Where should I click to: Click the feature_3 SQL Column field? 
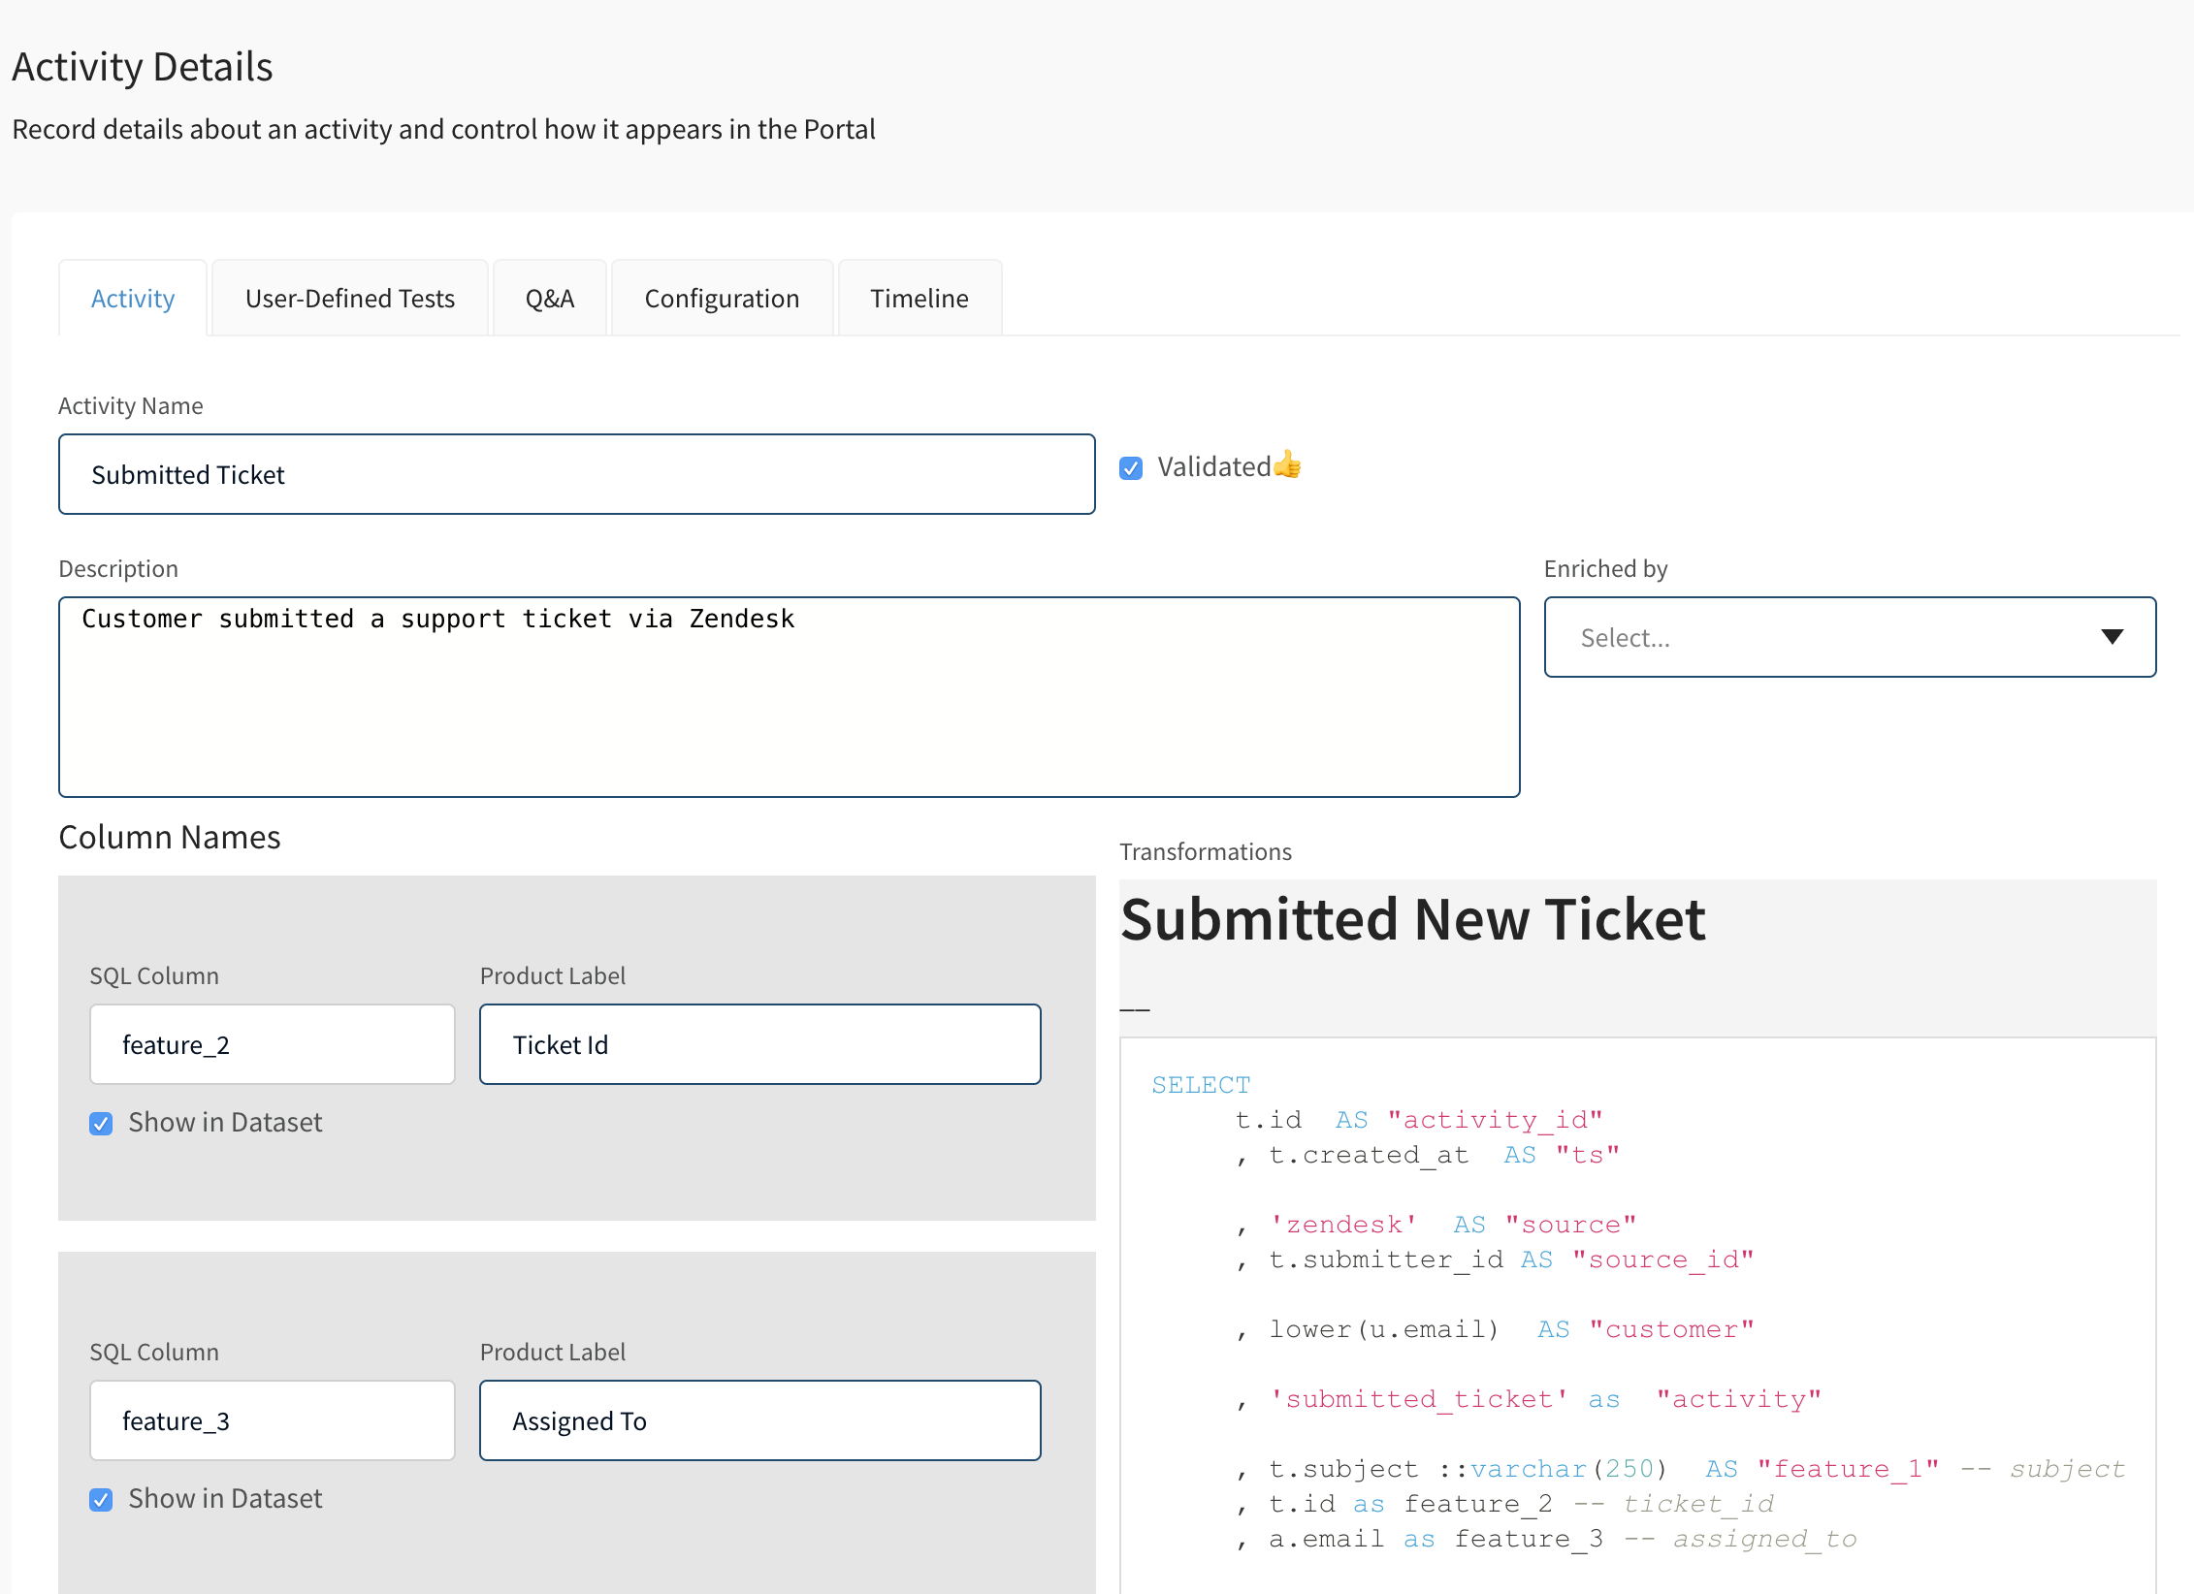272,1420
